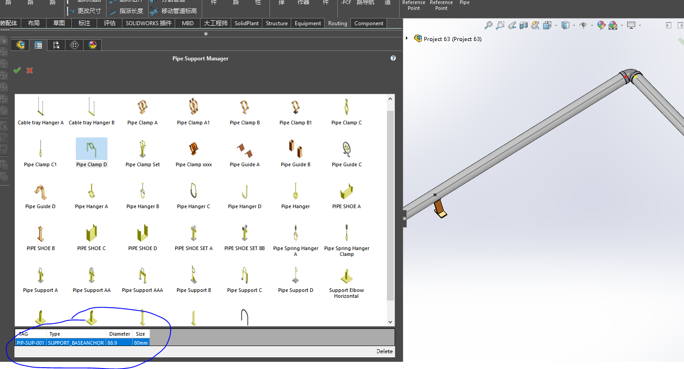Open the PropertyManager tab

(x=38, y=45)
